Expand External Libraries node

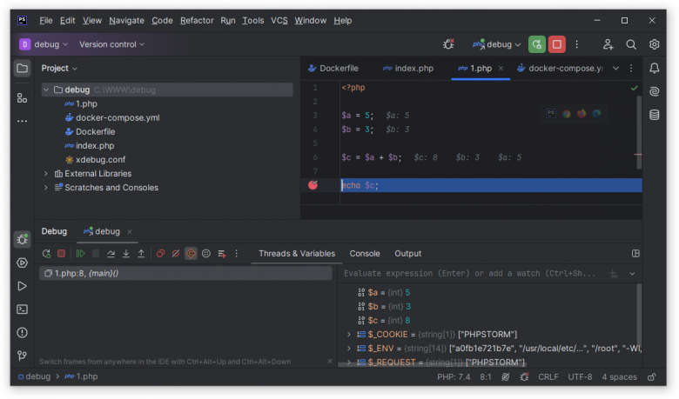46,174
